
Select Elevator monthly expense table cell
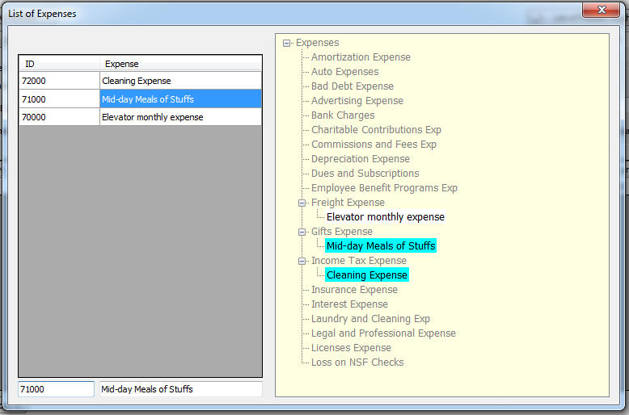(x=180, y=117)
